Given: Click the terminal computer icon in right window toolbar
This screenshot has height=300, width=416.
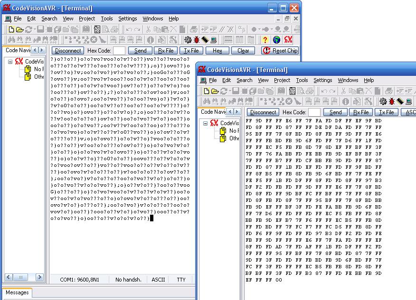Looking at the screenshot, I should [409, 101].
